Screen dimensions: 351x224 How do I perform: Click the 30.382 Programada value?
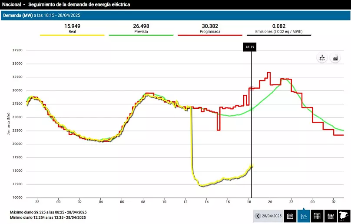tap(210, 26)
